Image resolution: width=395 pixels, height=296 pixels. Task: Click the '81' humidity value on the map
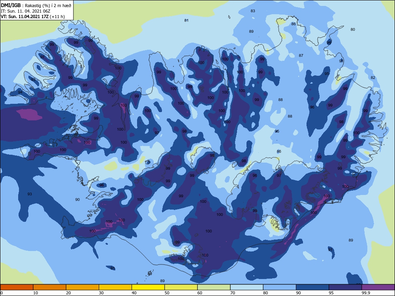(186, 21)
